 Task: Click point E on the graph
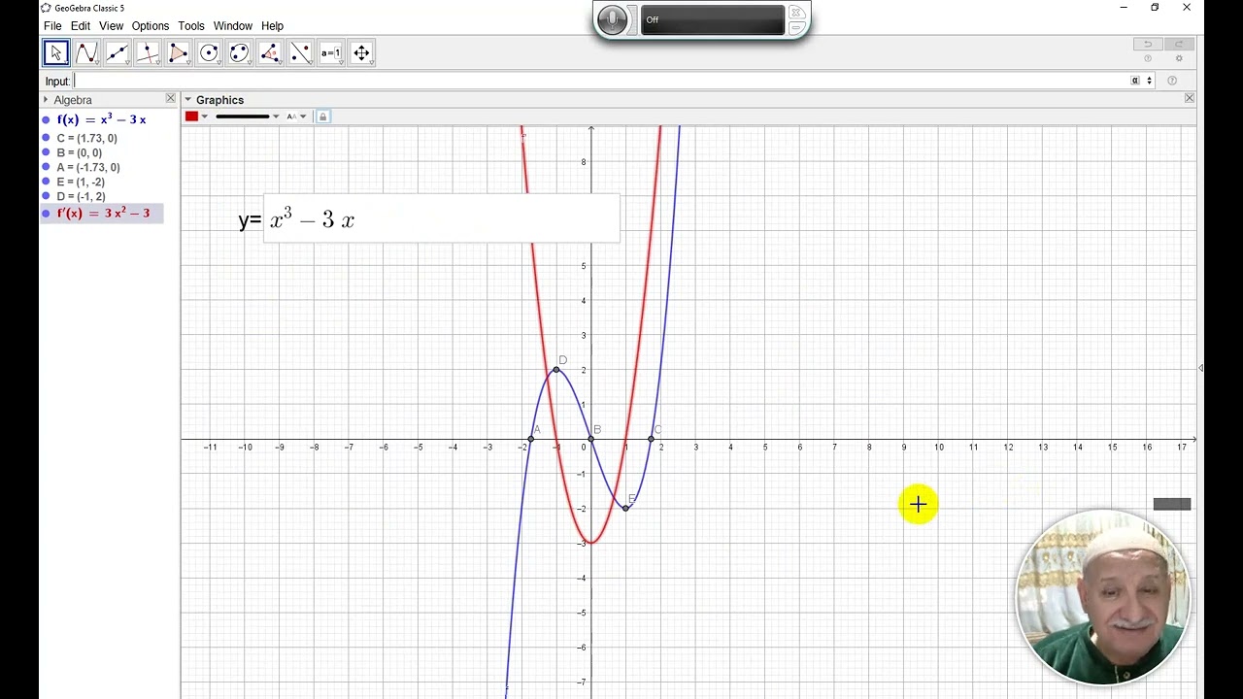626,508
